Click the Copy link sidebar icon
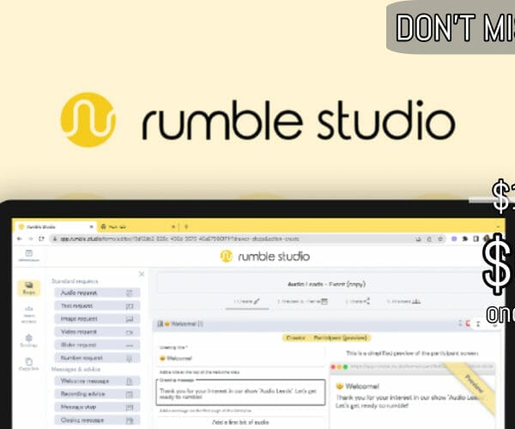 pos(28,366)
